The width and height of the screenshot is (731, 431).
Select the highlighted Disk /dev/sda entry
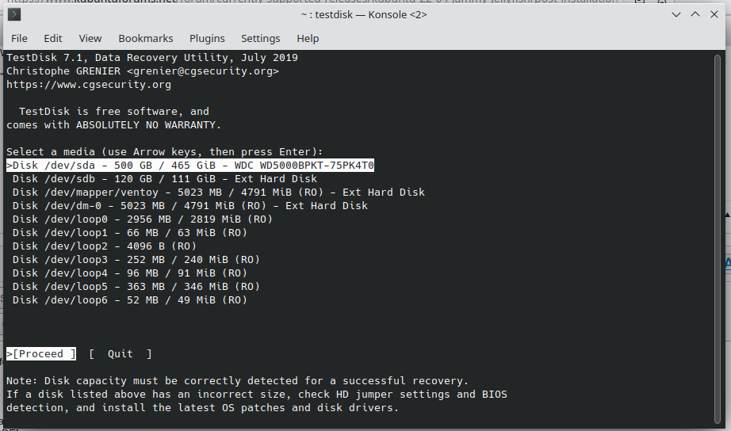click(x=190, y=165)
